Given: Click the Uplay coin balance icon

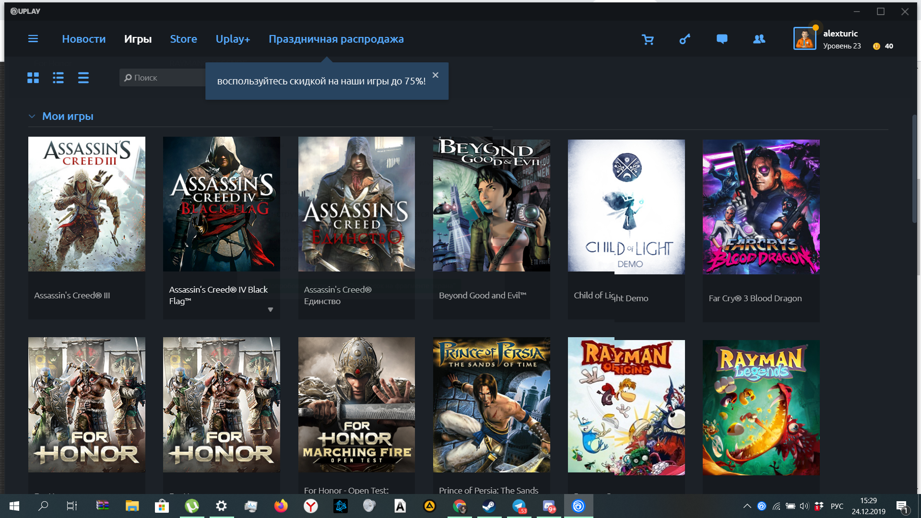Looking at the screenshot, I should coord(876,46).
